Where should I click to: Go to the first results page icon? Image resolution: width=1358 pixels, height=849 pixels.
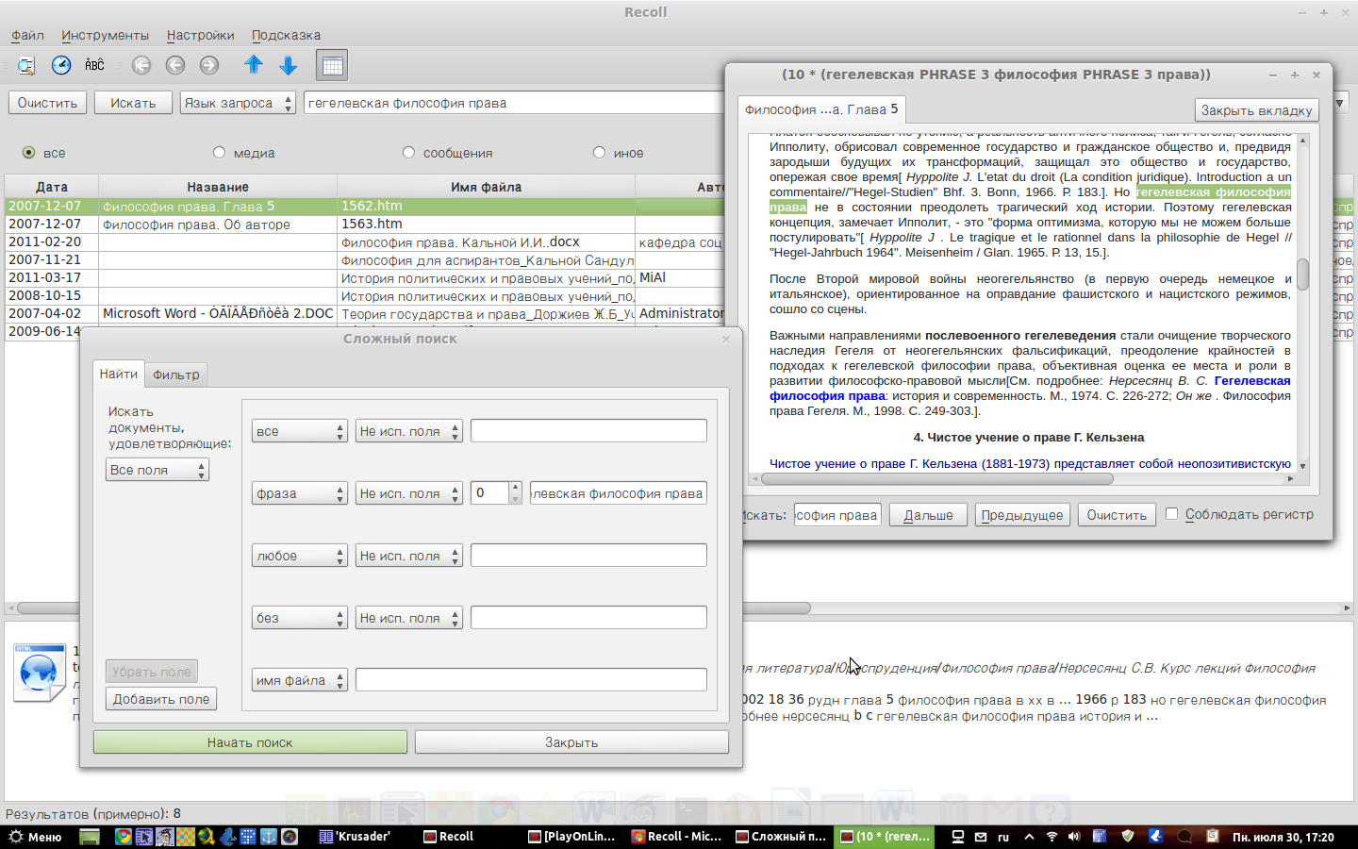141,65
